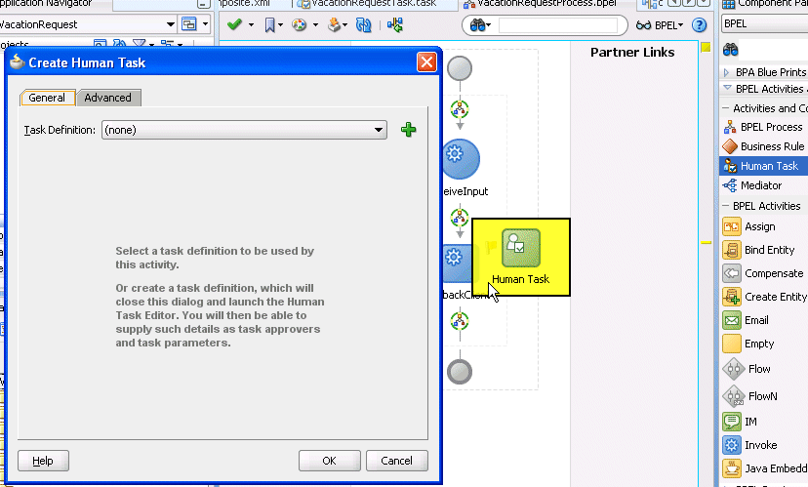Click the green validate checkmark icon
Viewport: 808px width, 487px height.
tap(234, 24)
